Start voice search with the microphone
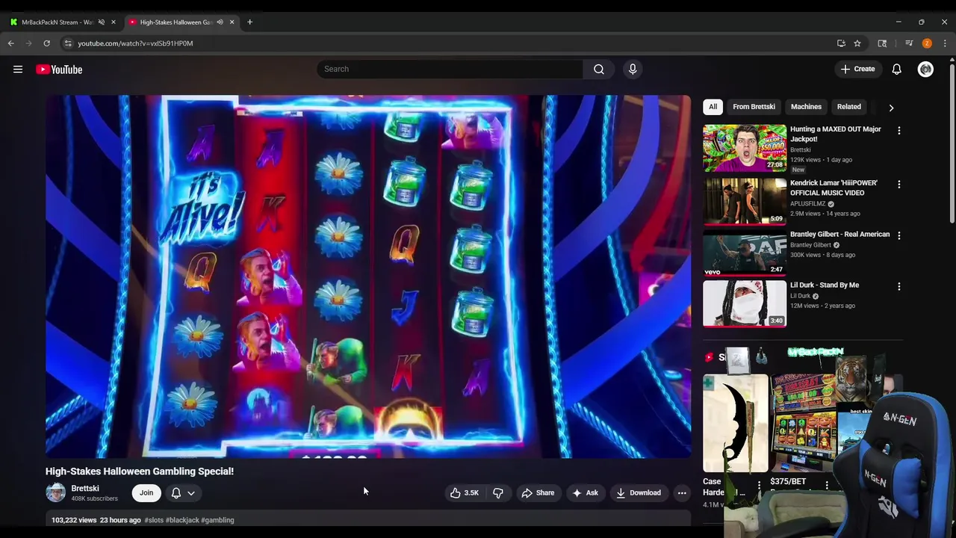Screen dimensions: 956x538 tap(633, 69)
